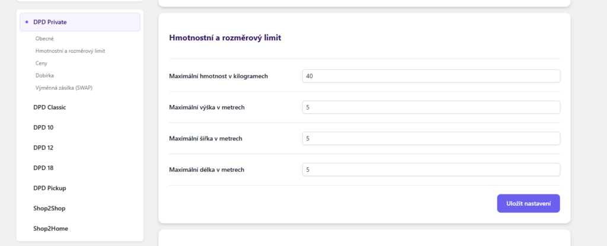Viewport: 607px width, 246px height.
Task: Go to Hmotnostní a rozměrový limit sidebar link
Action: click(x=70, y=51)
